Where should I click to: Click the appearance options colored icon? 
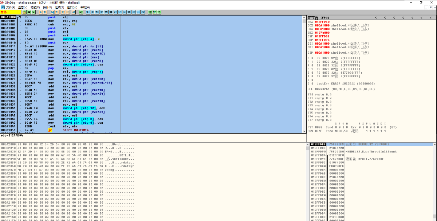[x=154, y=12]
